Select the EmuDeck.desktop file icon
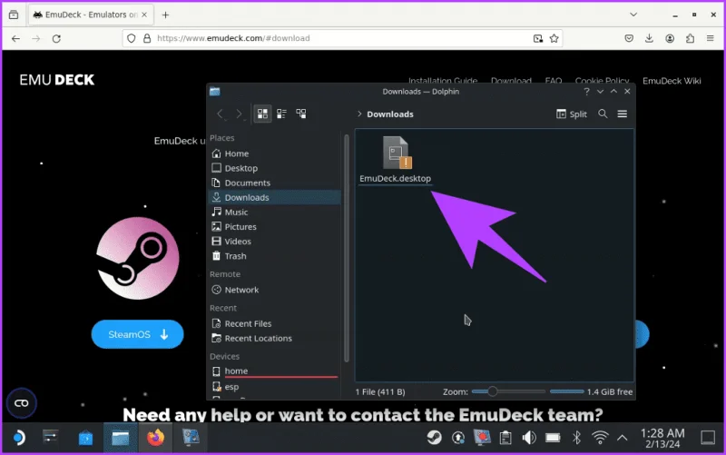Screen dimensions: 726x455 coord(397,153)
